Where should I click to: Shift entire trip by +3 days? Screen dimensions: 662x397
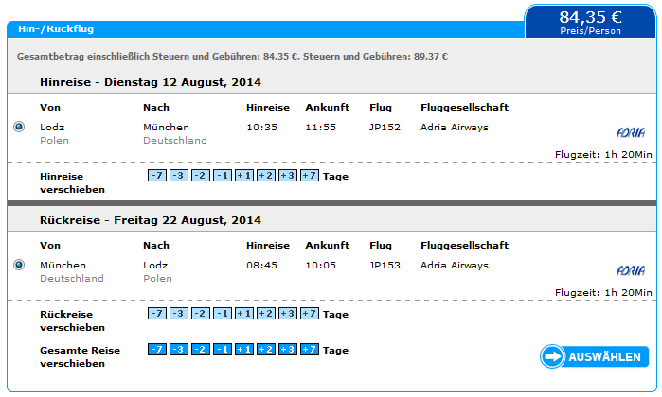288,350
